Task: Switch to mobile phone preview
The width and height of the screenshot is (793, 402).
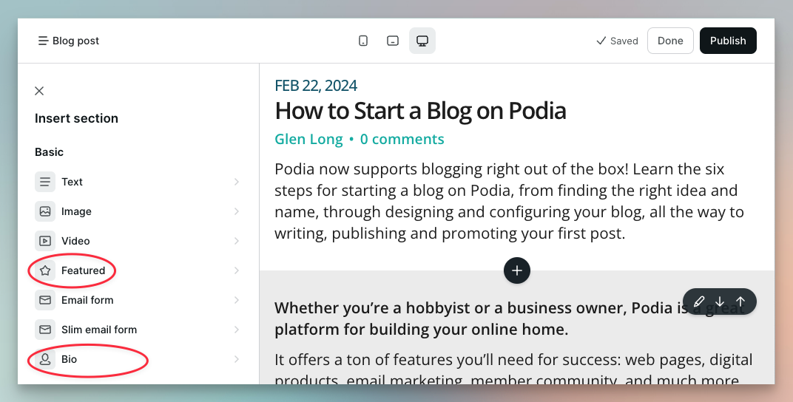Action: (x=363, y=41)
